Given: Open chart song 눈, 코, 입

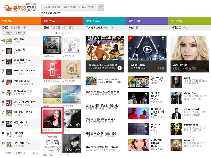Looking at the screenshot, I should coord(19,50).
